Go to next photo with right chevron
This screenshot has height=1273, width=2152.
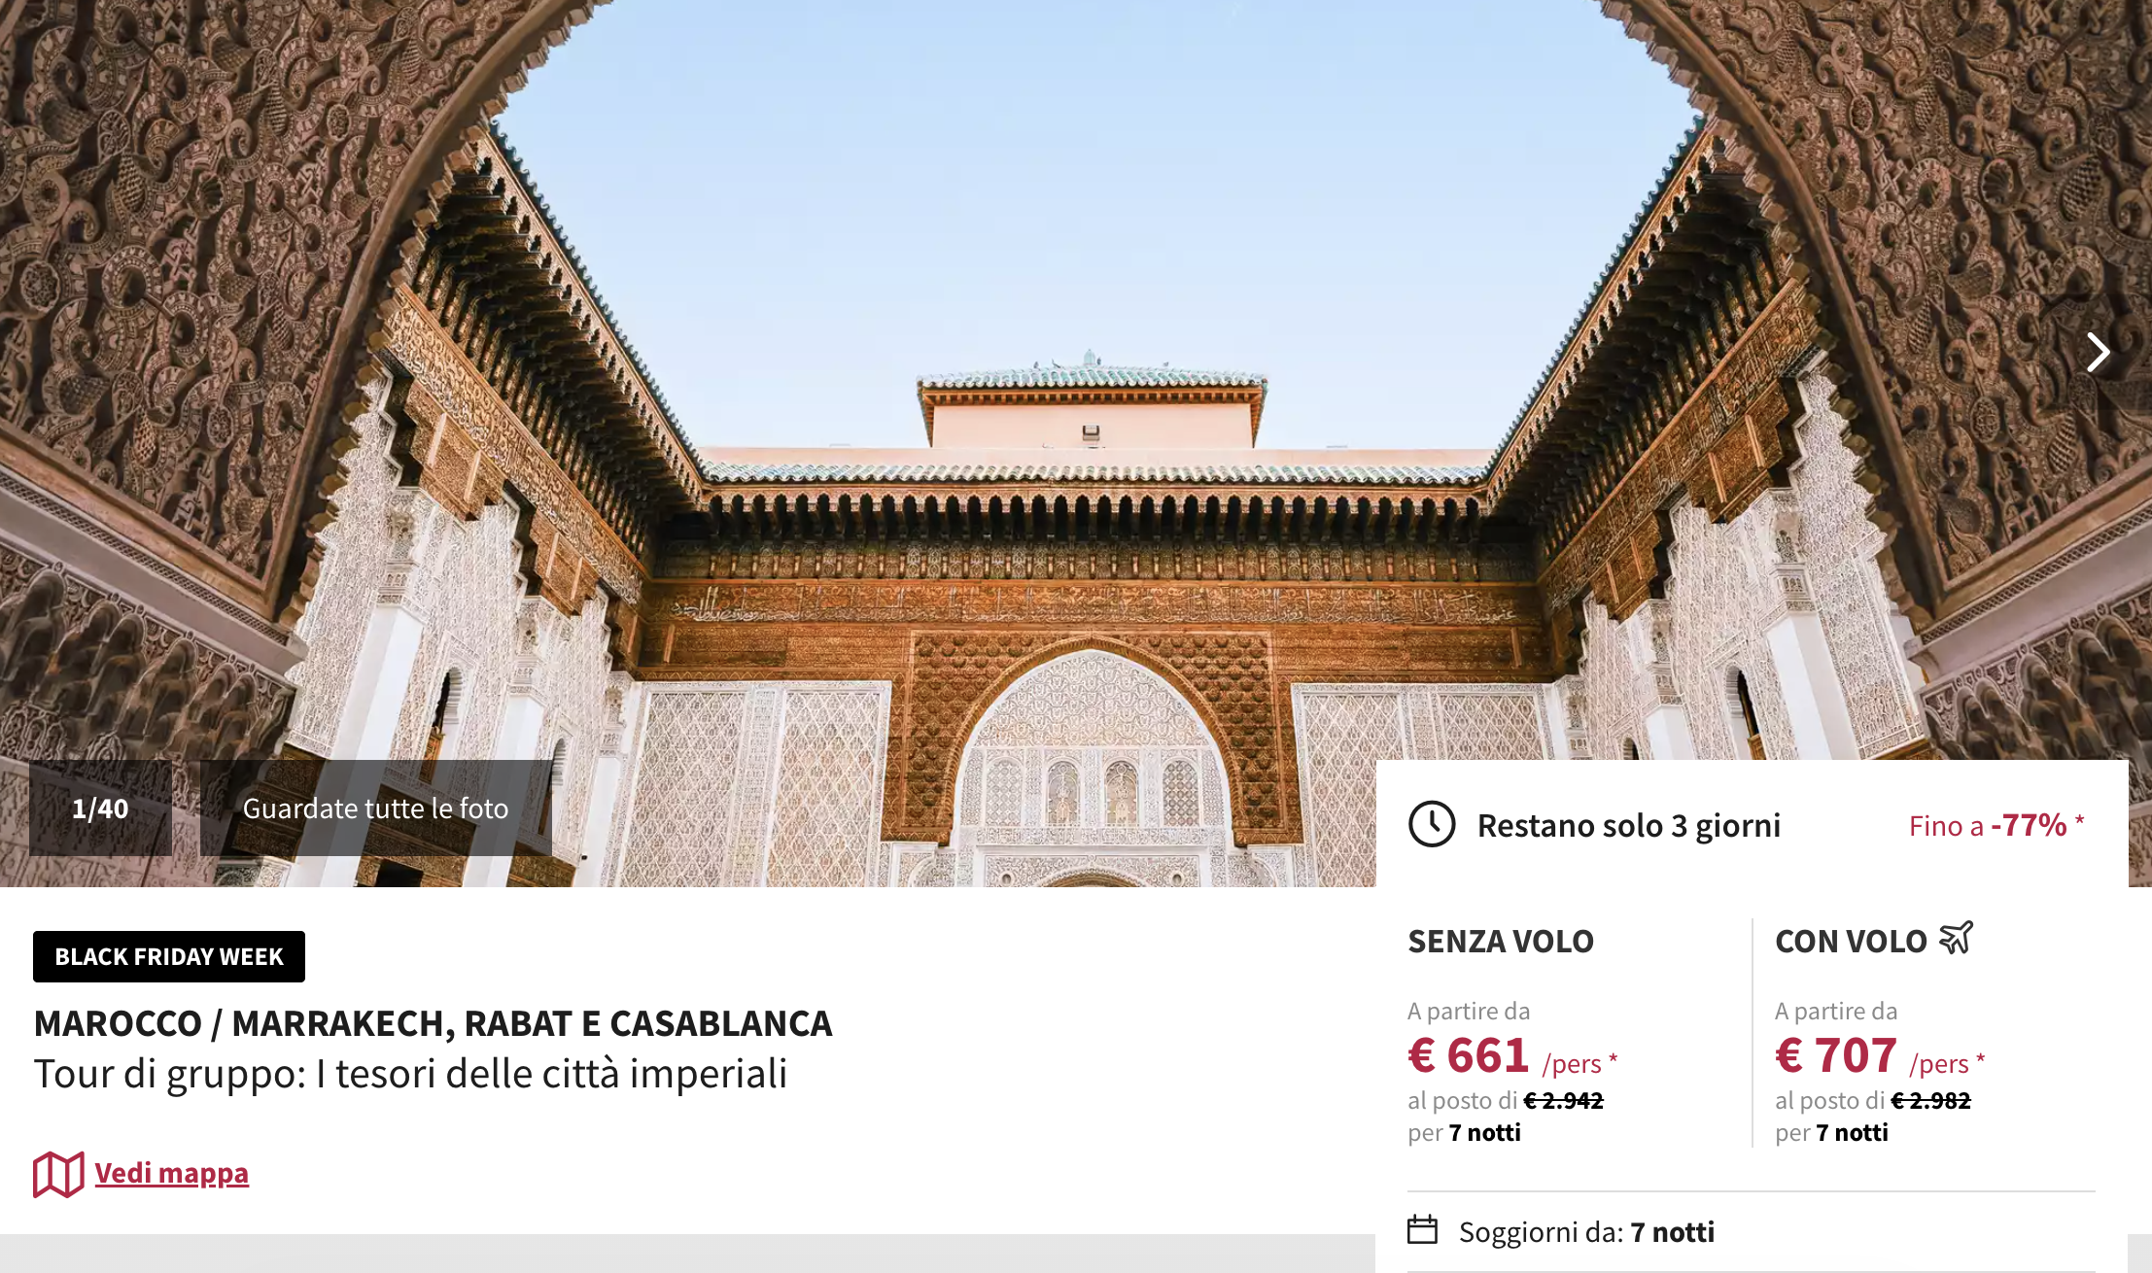click(2098, 352)
